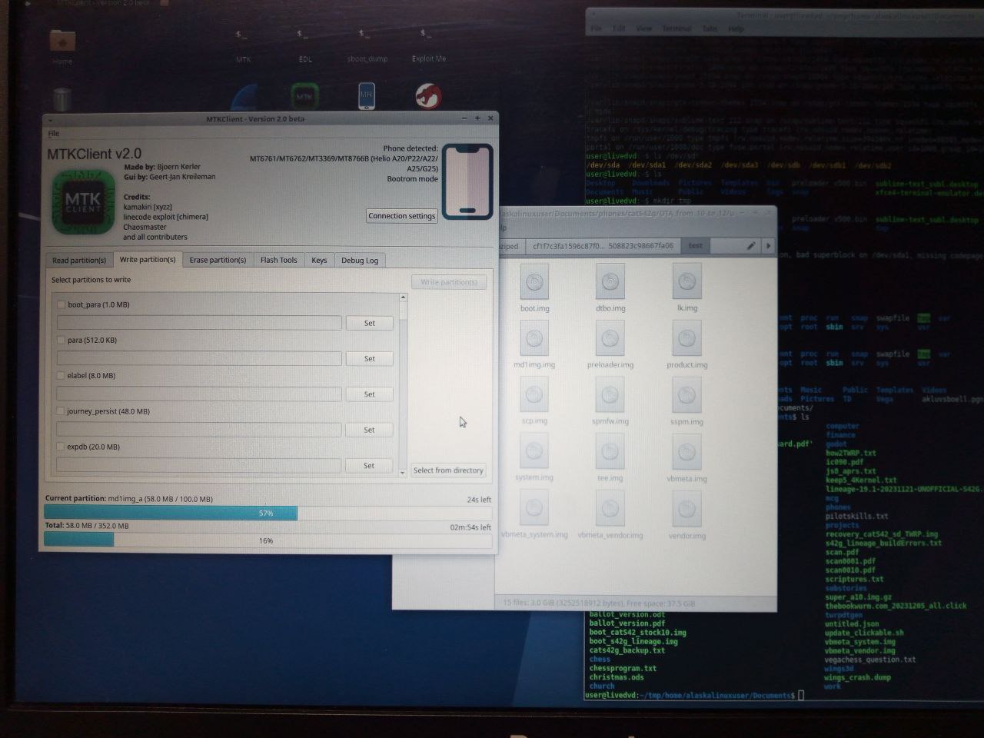Enable the boot_para partition checkbox
The height and width of the screenshot is (738, 984).
(61, 304)
